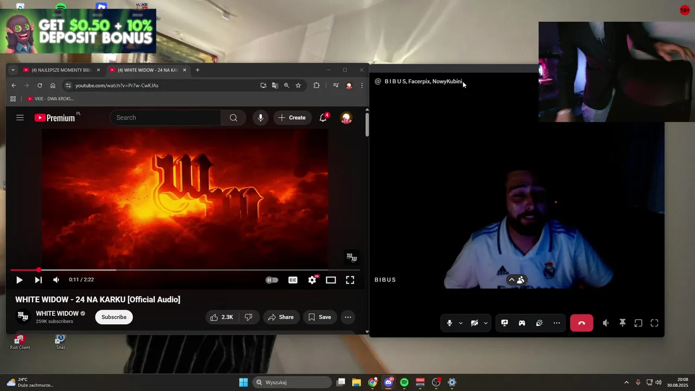Open WHITE WIDOW channel name link

pyautogui.click(x=57, y=313)
